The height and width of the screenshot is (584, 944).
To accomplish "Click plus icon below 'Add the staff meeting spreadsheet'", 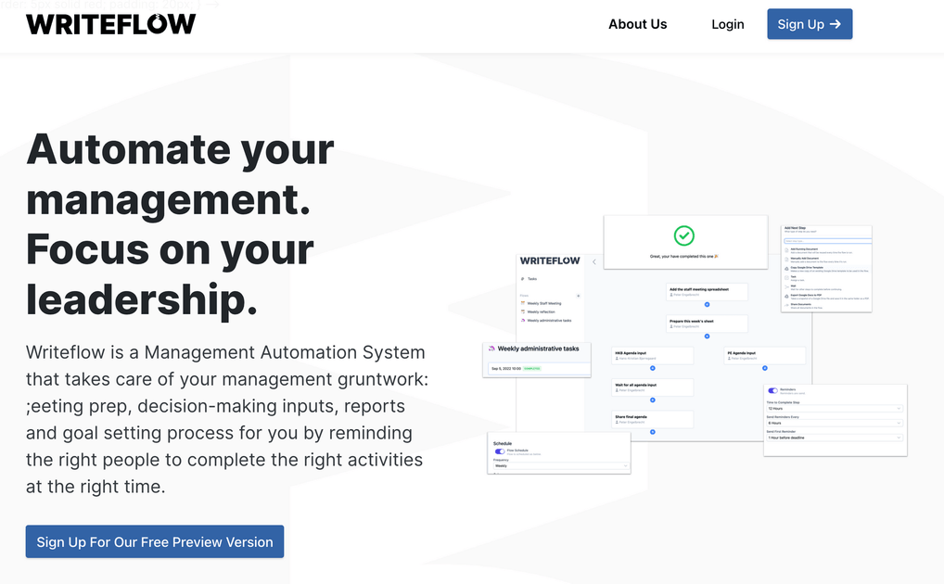I will tap(707, 304).
